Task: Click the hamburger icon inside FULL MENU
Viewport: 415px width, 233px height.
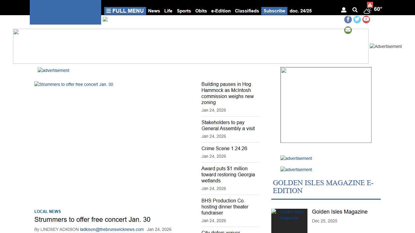Action: (109, 11)
